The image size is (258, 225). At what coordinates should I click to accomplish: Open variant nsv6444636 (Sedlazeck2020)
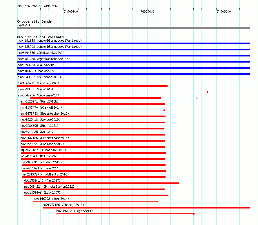pyautogui.click(x=40, y=53)
